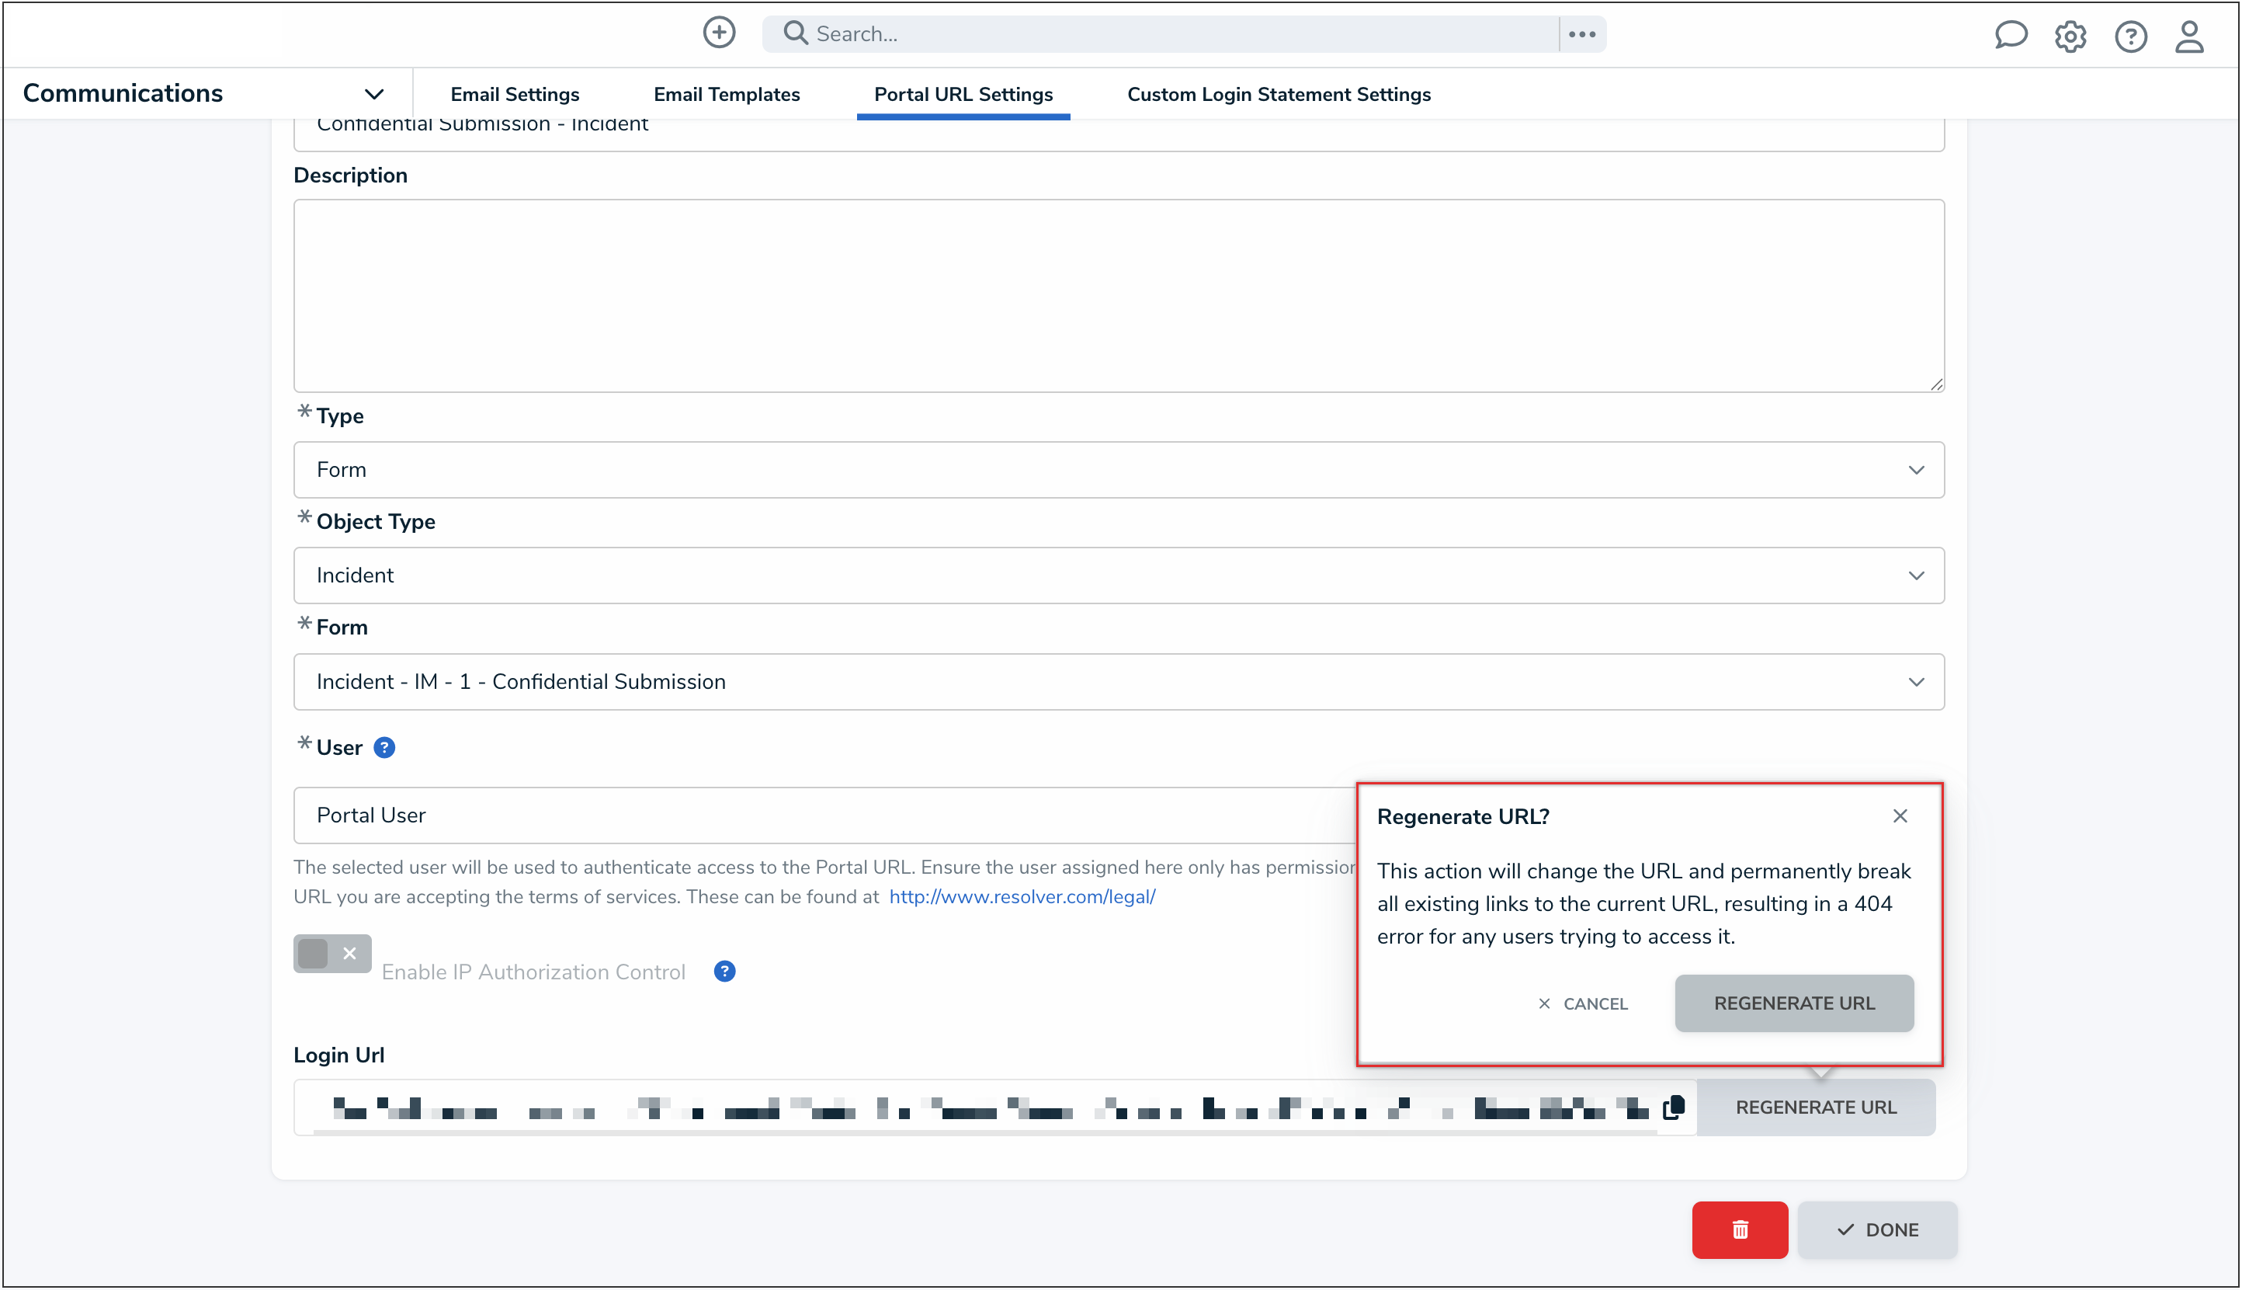Open the resolver.com legal link

click(1022, 896)
